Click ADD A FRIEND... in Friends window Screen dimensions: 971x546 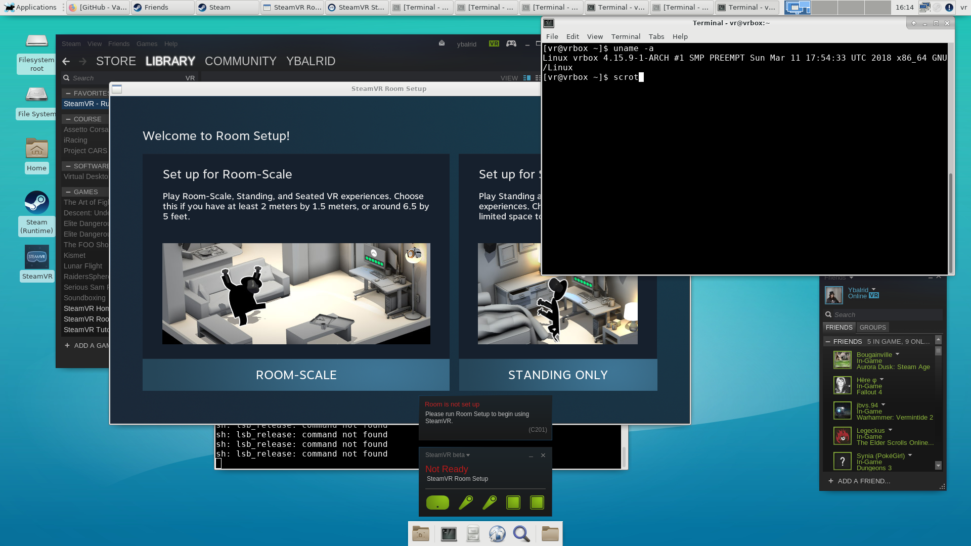click(x=859, y=481)
